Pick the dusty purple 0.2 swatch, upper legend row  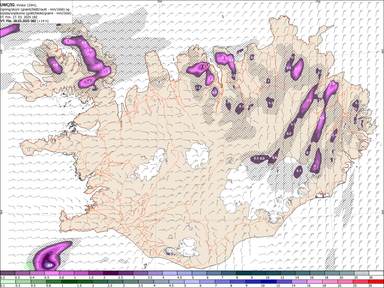click(8, 273)
